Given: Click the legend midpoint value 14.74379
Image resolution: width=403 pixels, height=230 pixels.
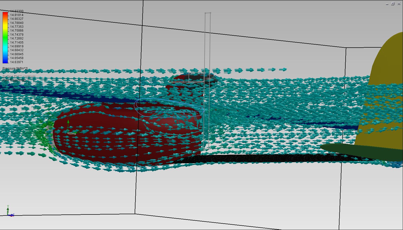Looking at the screenshot, I should 17,35.
